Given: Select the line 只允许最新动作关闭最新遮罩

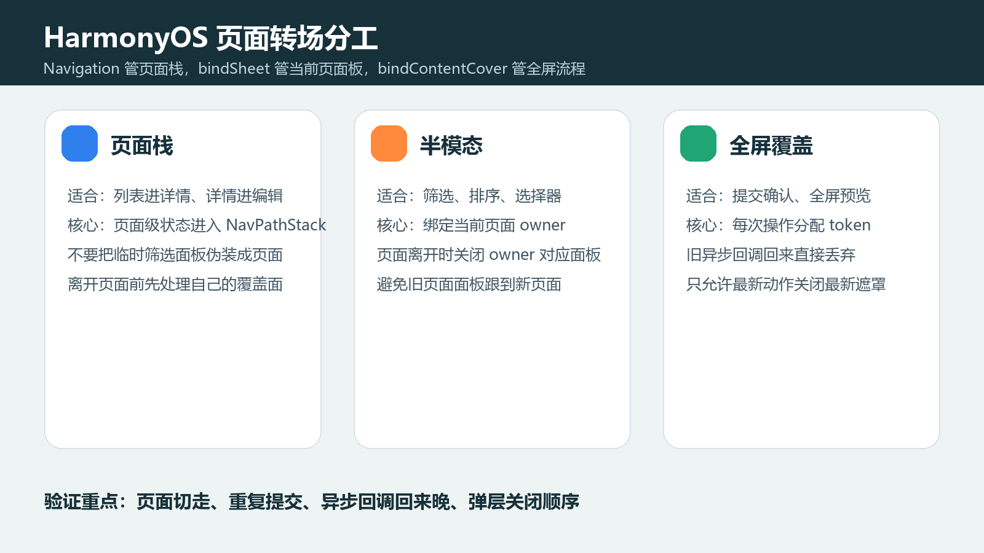Looking at the screenshot, I should (787, 284).
